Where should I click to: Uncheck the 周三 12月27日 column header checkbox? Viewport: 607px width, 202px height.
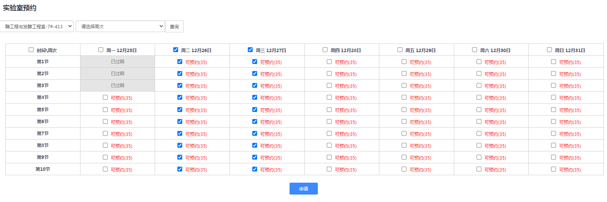pos(250,50)
